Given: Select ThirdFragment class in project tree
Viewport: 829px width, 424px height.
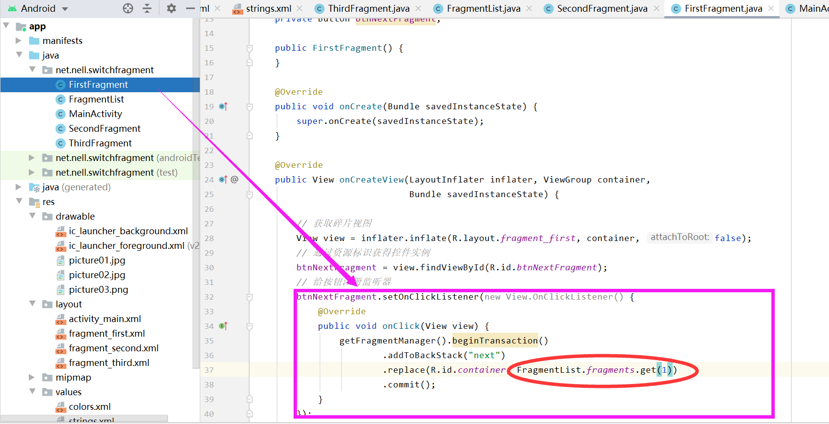Looking at the screenshot, I should [x=100, y=143].
